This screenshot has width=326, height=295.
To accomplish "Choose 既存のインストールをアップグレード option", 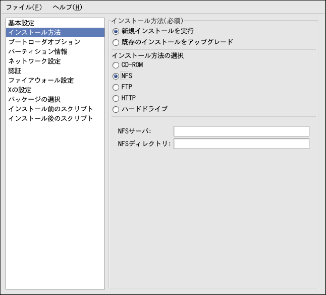I will coord(116,42).
